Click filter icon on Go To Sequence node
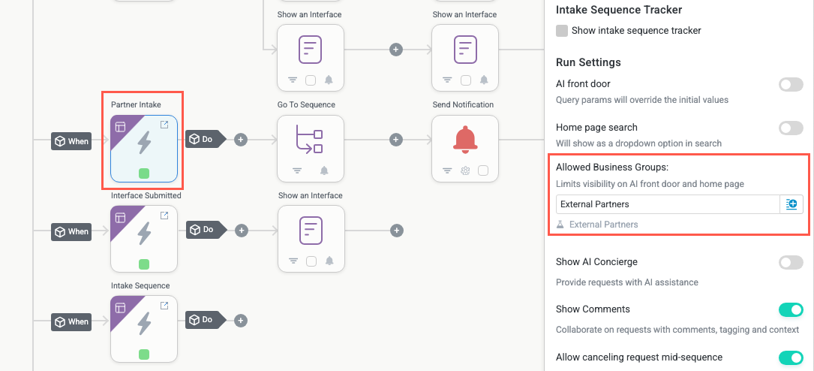Viewport: 814px width, 371px height. [297, 170]
